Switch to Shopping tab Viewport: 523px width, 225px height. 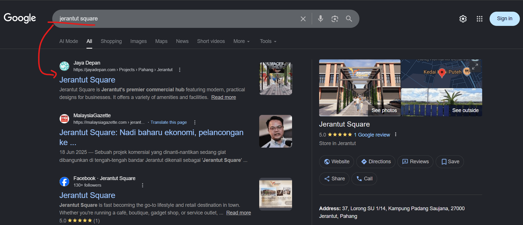pyautogui.click(x=111, y=41)
